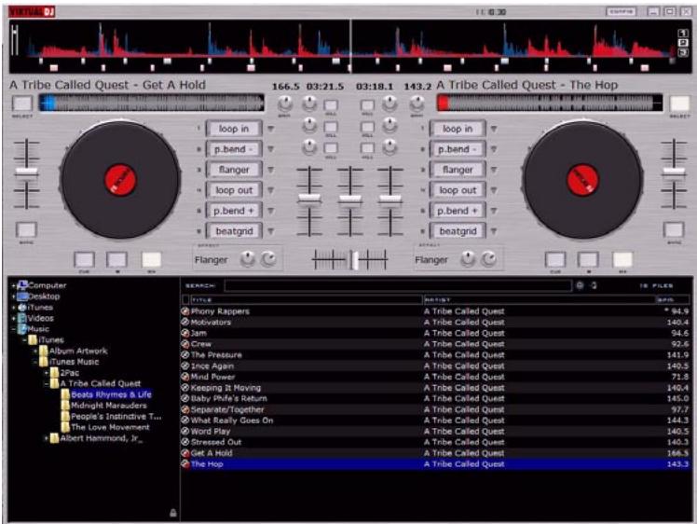Expand the Computer tree node
This screenshot has width=697, height=524.
click(13, 285)
